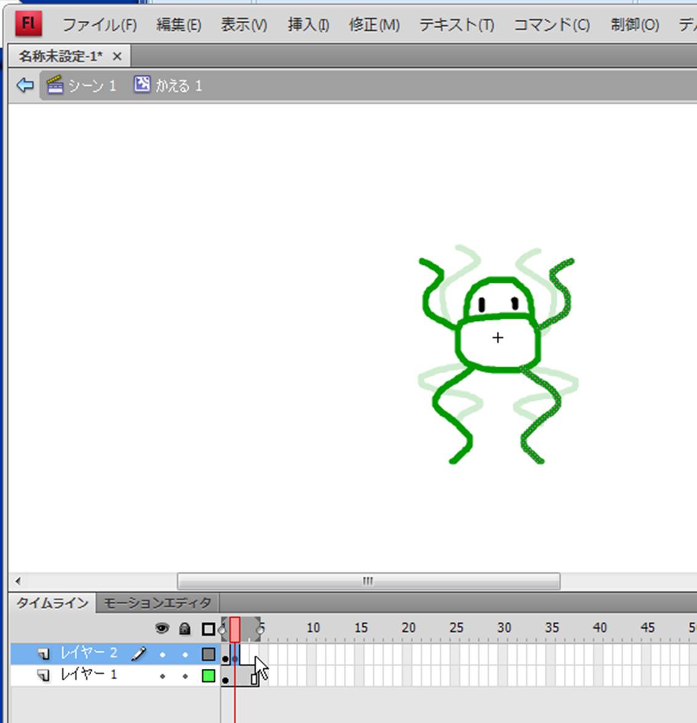Open the 編集(E) menu
The height and width of the screenshot is (723, 697).
pos(178,25)
